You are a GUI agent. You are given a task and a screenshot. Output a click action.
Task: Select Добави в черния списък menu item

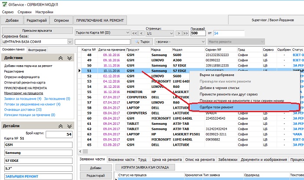[x=244, y=88]
